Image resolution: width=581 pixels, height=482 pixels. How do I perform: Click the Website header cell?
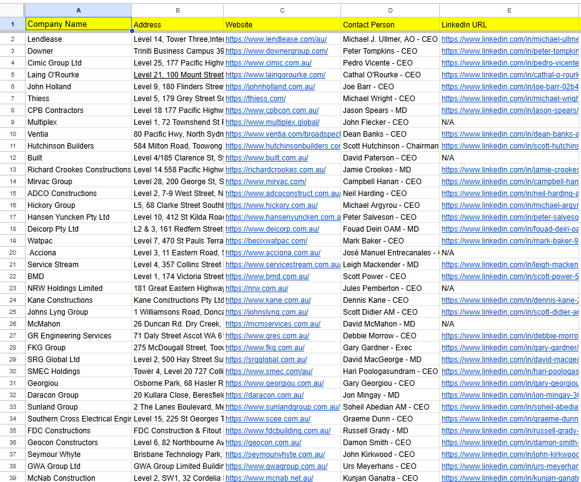tap(282, 24)
